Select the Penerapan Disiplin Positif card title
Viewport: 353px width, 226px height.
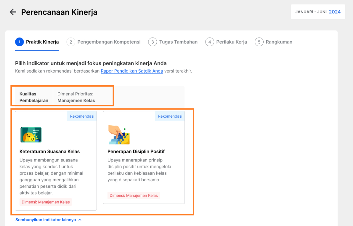pos(136,151)
